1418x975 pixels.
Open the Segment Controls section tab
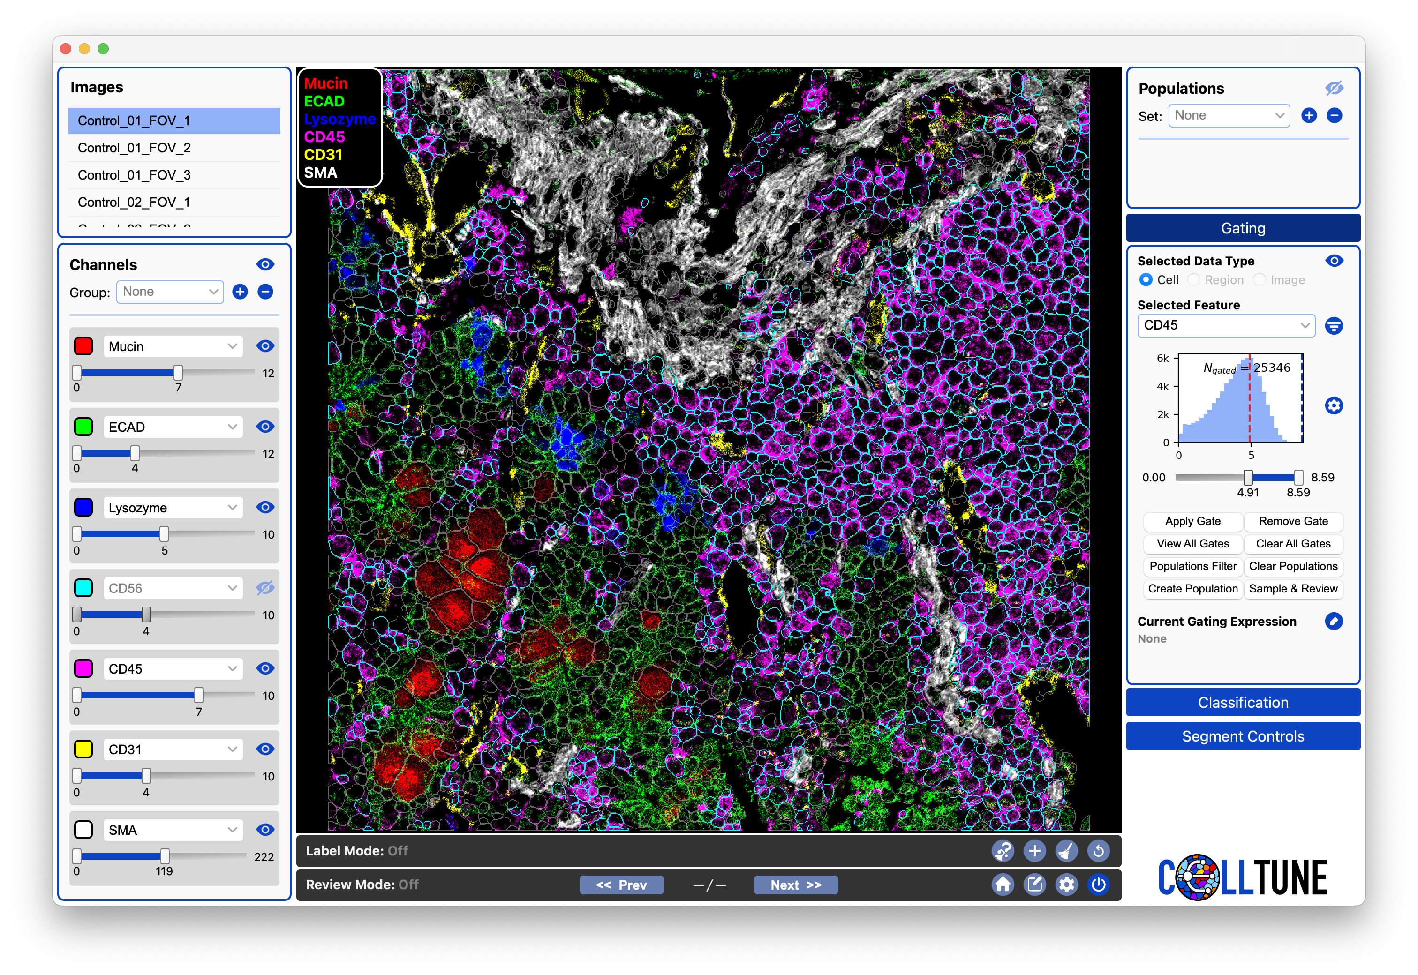tap(1243, 735)
